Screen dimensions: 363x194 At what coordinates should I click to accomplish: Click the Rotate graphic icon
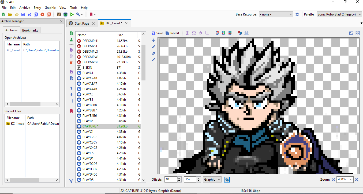tap(200, 33)
